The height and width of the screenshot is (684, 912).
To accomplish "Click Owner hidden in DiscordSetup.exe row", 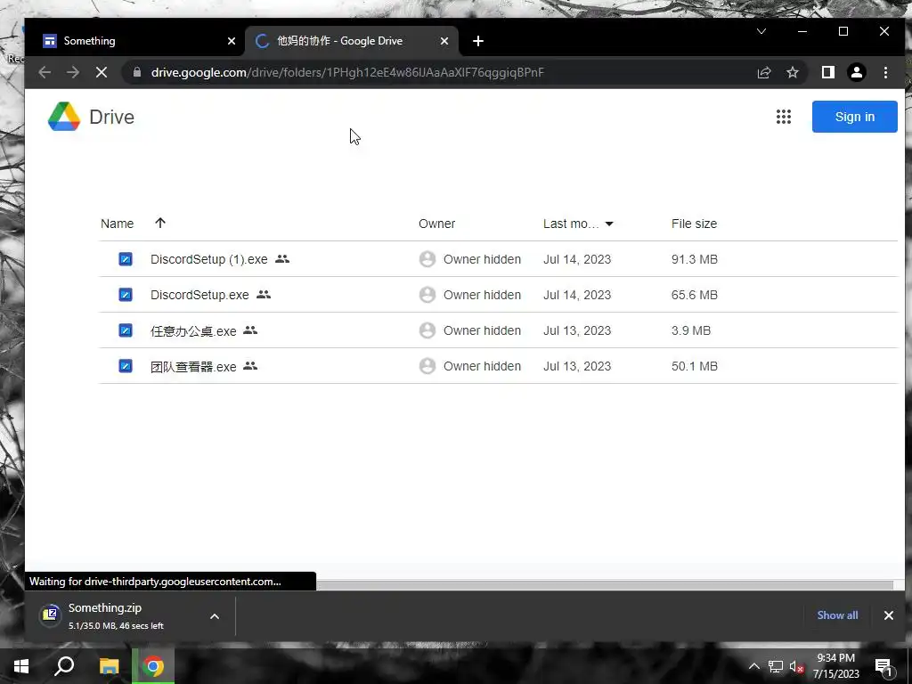I will coord(482,295).
